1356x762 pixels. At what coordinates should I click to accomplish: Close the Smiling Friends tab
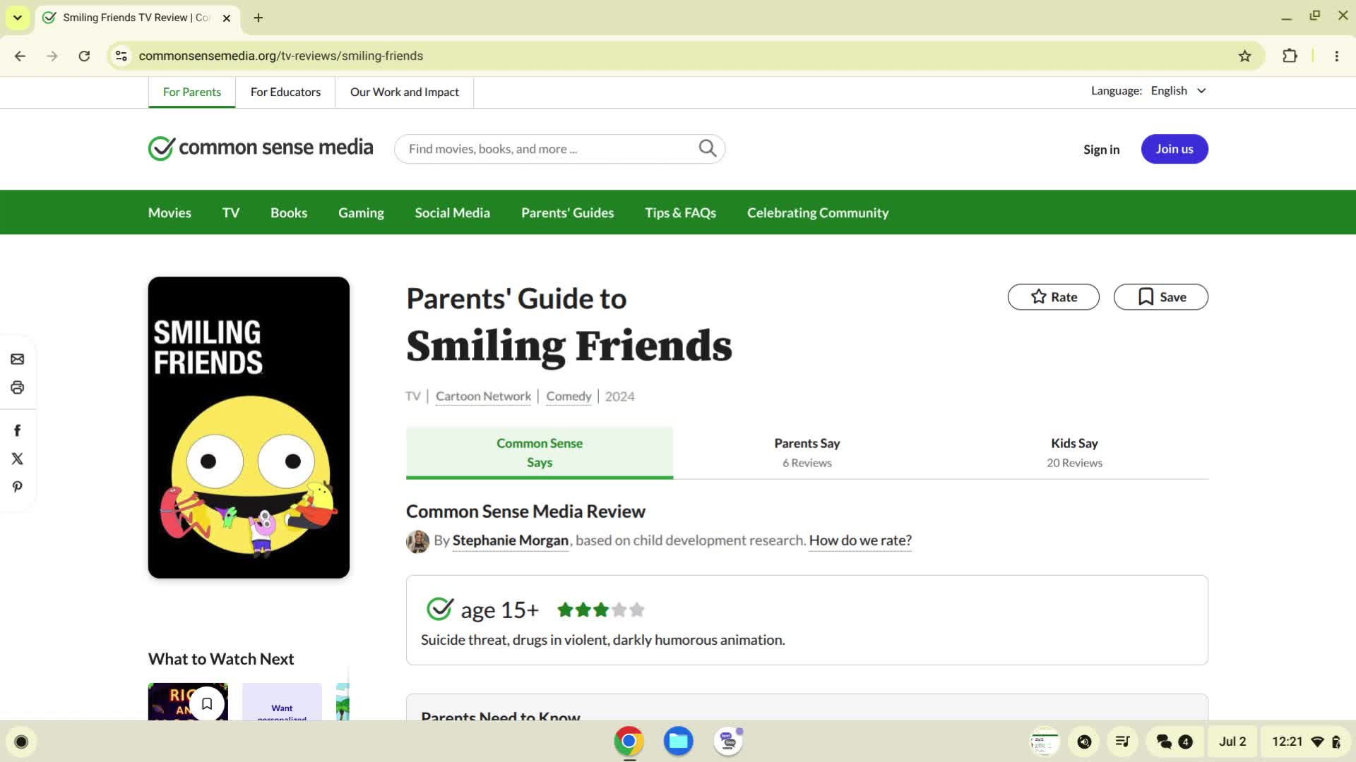pyautogui.click(x=227, y=18)
